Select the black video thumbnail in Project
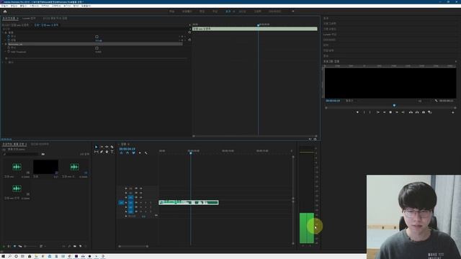Screen dimensions: 461x259 click(45, 167)
